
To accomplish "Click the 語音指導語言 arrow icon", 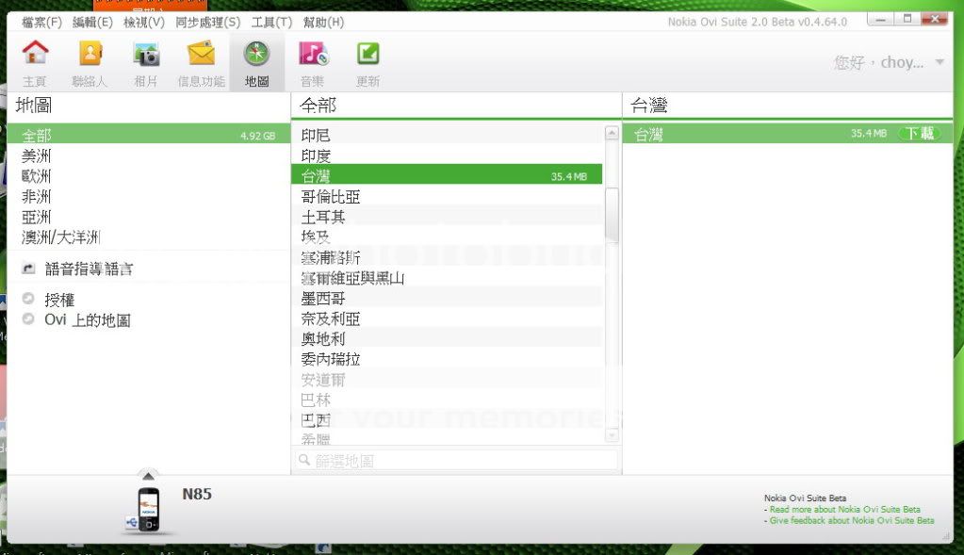I will tap(28, 269).
